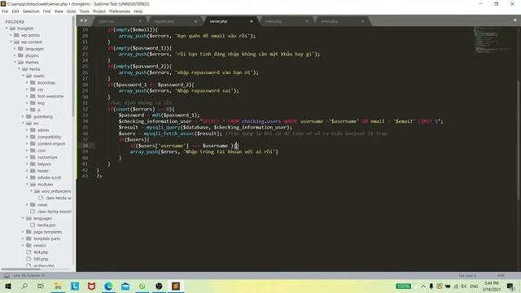Click the editor vertical scrollbar
521x293 pixels.
click(519, 139)
